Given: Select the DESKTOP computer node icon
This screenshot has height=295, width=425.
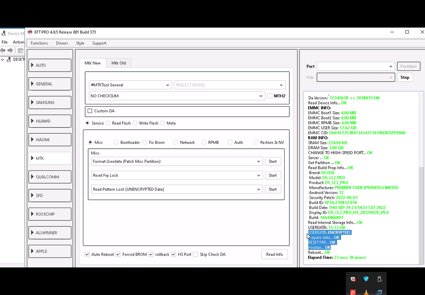Looking at the screenshot, I should pyautogui.click(x=9, y=59).
